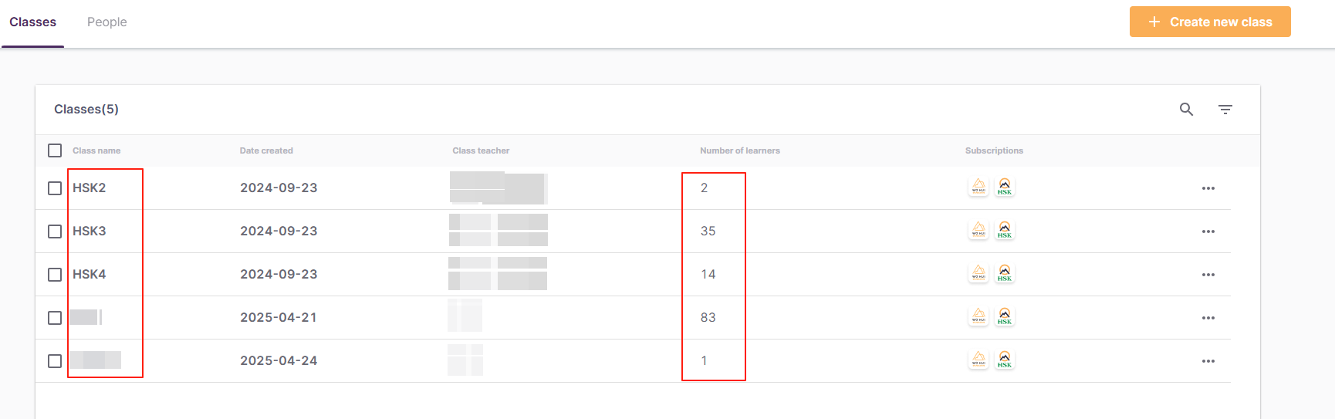Select the Classes tab
Screen dimensions: 1335x419
click(x=32, y=22)
